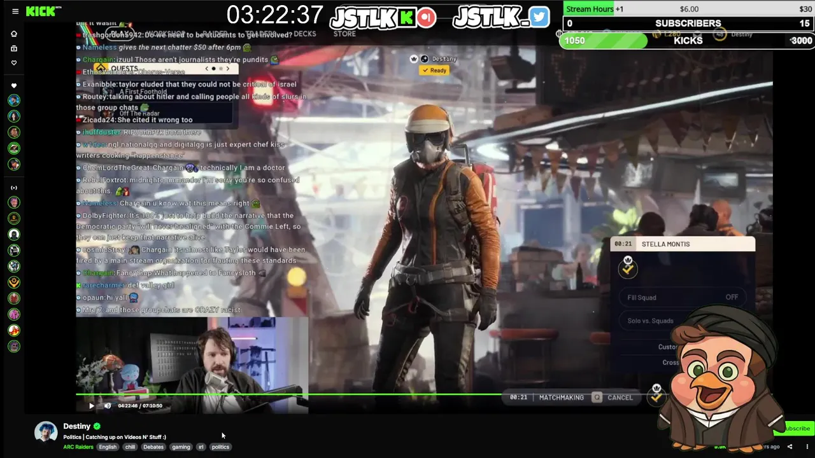This screenshot has width=815, height=458.
Task: Click the Q key icon beside Cancel
Action: point(597,397)
